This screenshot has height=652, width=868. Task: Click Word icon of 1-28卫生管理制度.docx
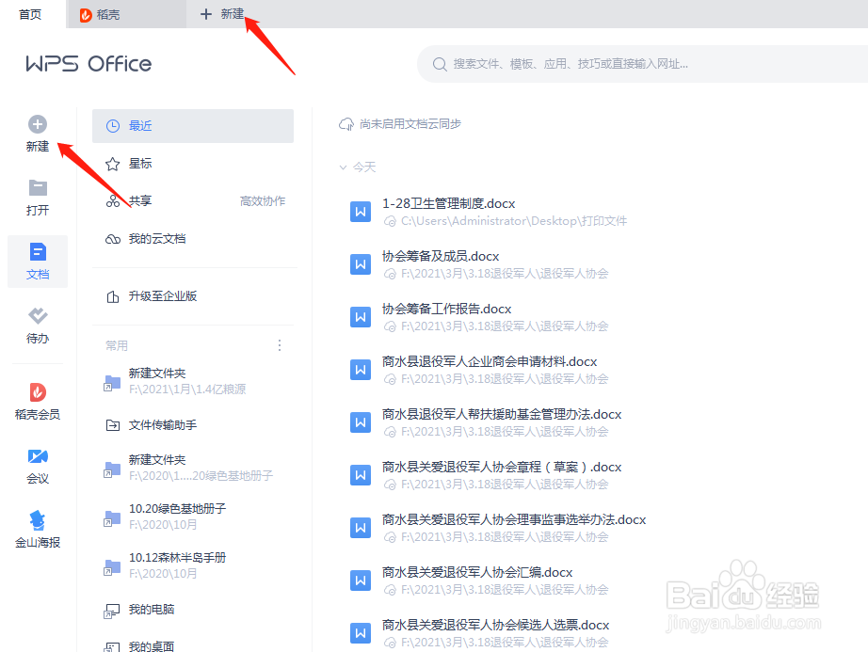[x=361, y=212]
